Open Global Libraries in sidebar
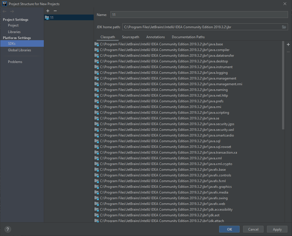Screen dimensions: 292x236 click(19, 50)
